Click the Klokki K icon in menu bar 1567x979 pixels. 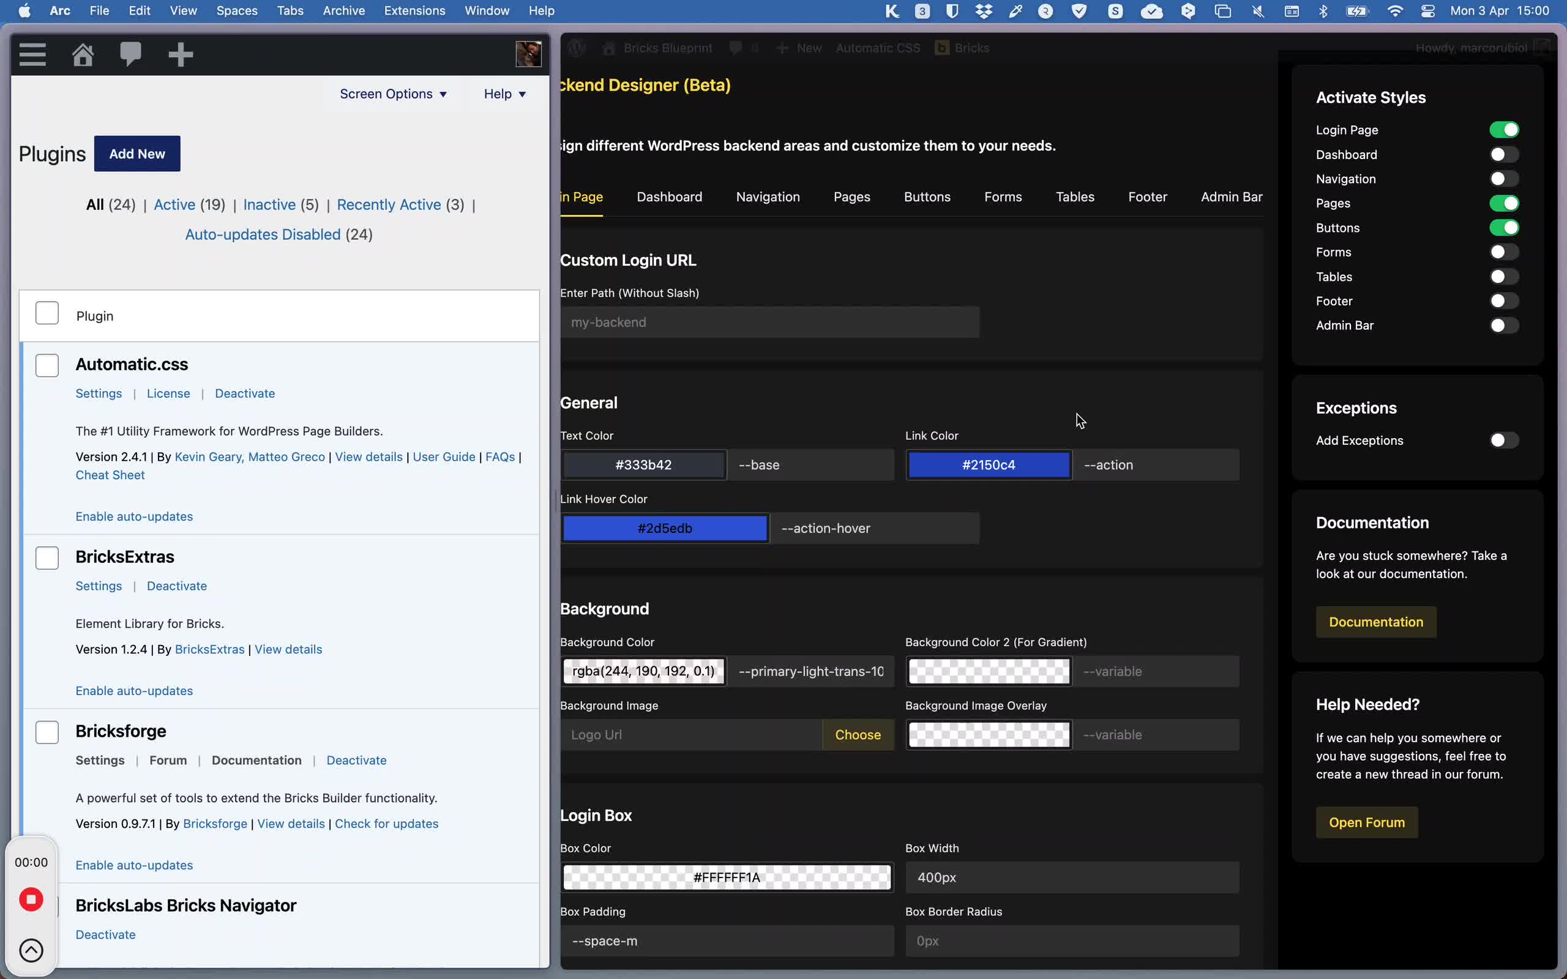point(892,10)
